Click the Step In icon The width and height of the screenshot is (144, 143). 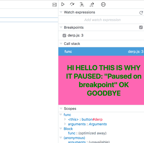[82, 4]
